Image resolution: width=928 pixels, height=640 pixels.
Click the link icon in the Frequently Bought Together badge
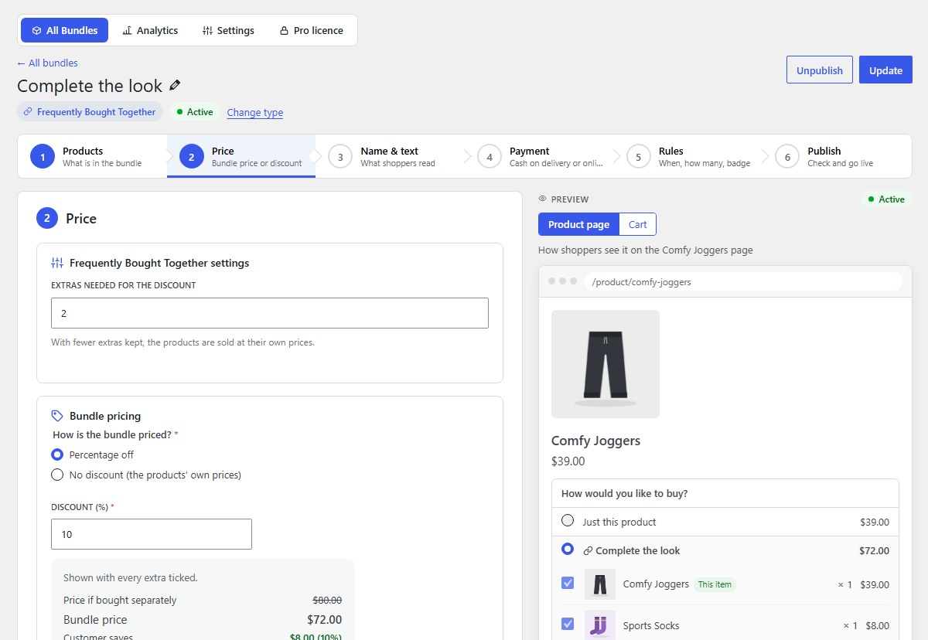click(x=29, y=112)
